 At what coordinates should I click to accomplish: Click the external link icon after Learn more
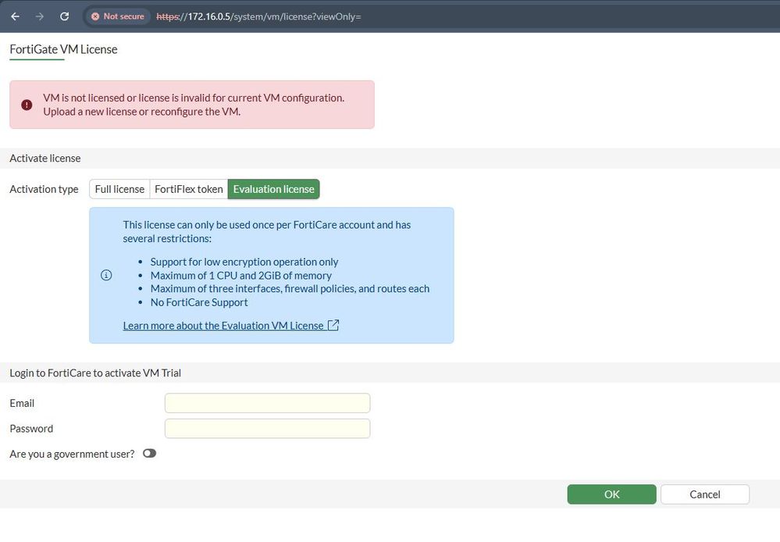coord(333,325)
